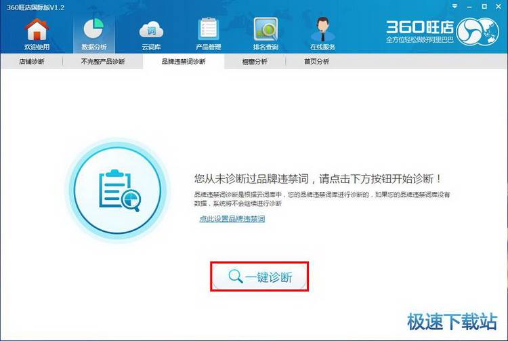Start diagnosis with 一键诊断 button

click(x=259, y=277)
